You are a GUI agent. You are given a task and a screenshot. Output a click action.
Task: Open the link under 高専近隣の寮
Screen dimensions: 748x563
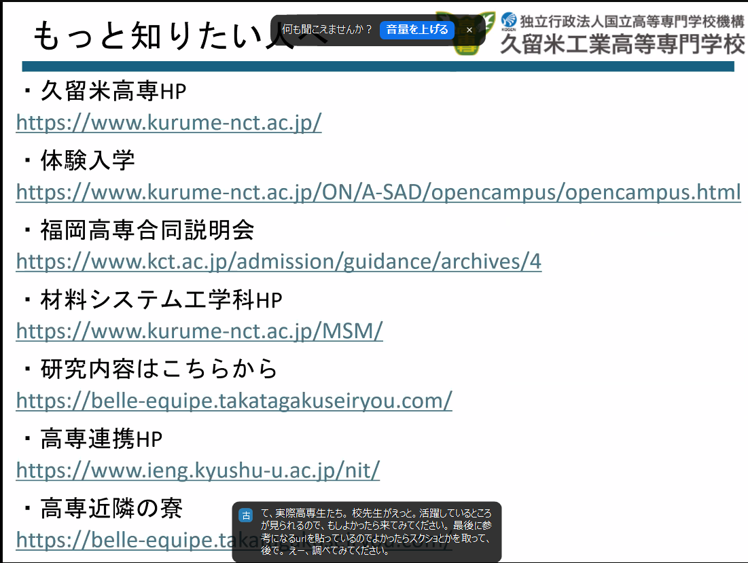122,540
